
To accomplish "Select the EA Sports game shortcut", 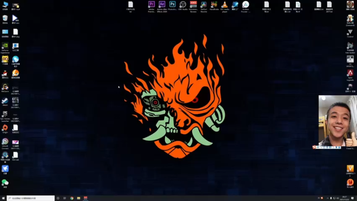I will tap(350, 62).
